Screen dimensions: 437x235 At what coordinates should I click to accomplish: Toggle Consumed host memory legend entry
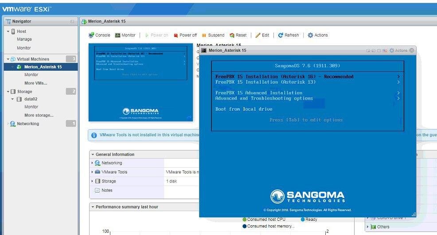tap(269, 226)
